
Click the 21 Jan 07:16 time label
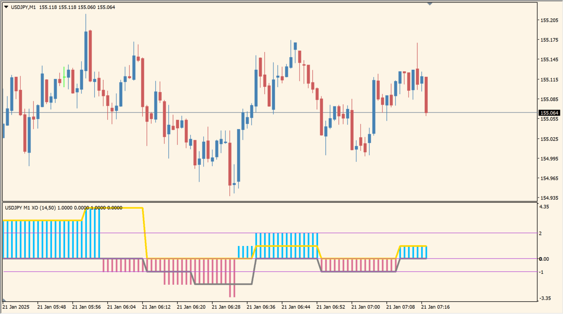pos(435,307)
